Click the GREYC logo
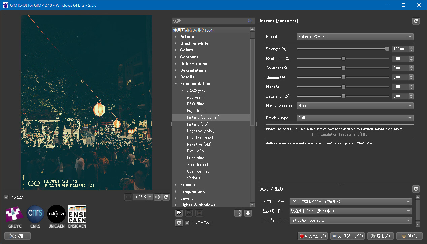Screen dimensions: 427x244 click(15, 216)
